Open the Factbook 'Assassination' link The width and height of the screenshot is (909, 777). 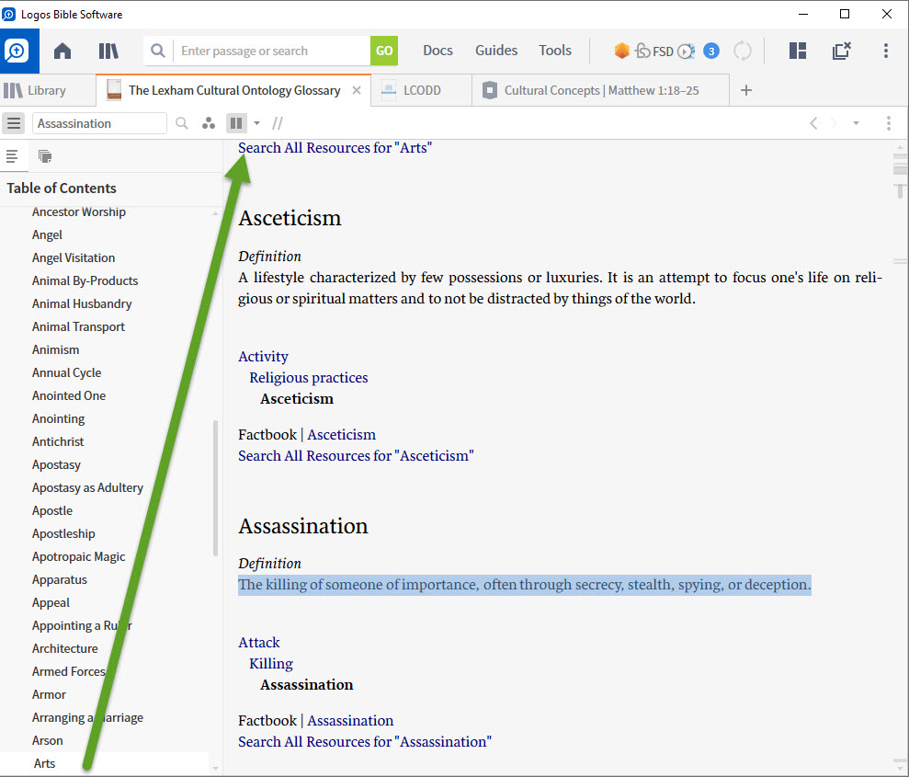point(350,721)
